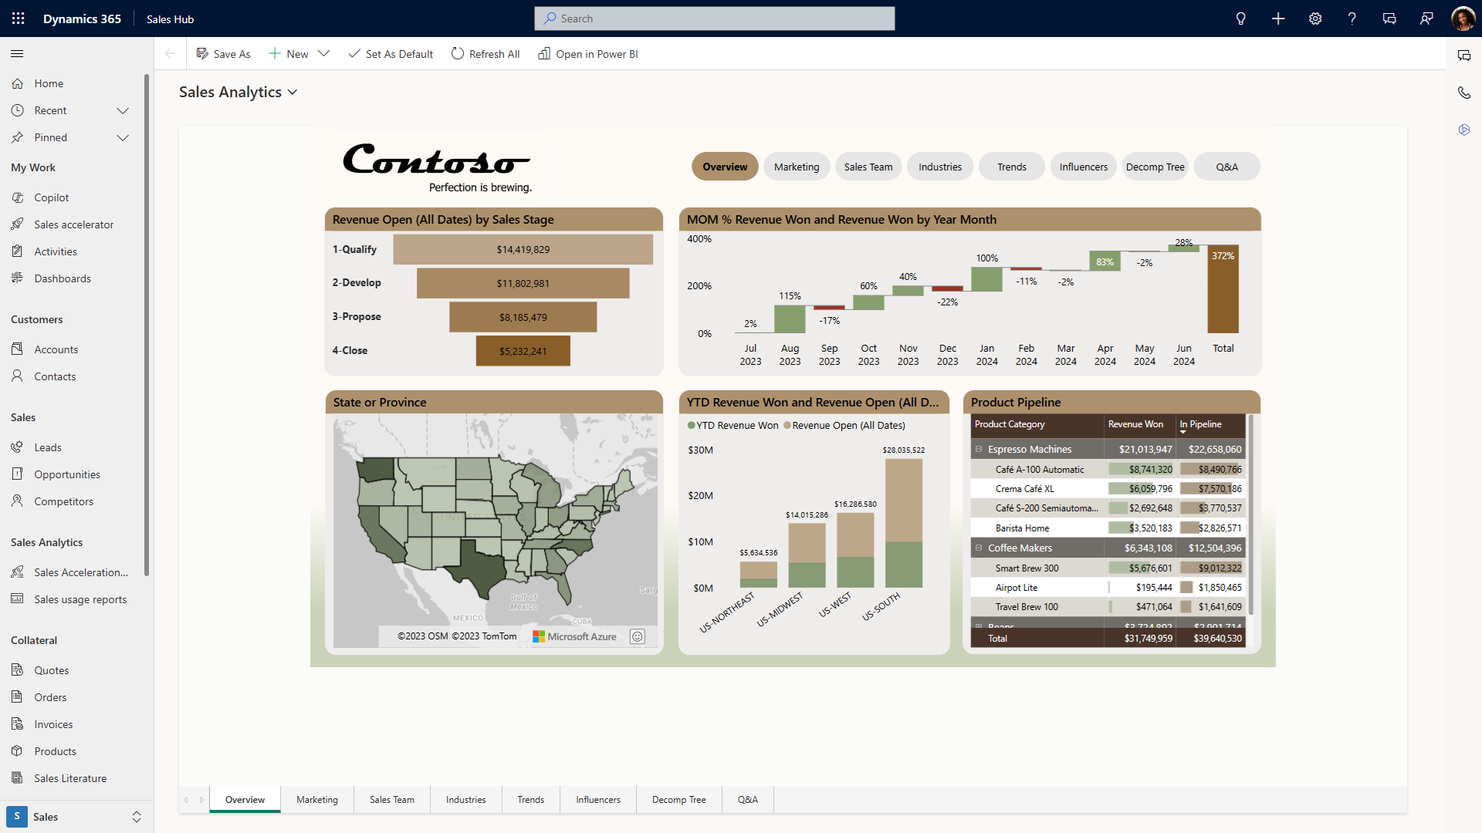1482x833 pixels.
Task: Collapse Coffee Makers category row
Action: pyautogui.click(x=979, y=548)
